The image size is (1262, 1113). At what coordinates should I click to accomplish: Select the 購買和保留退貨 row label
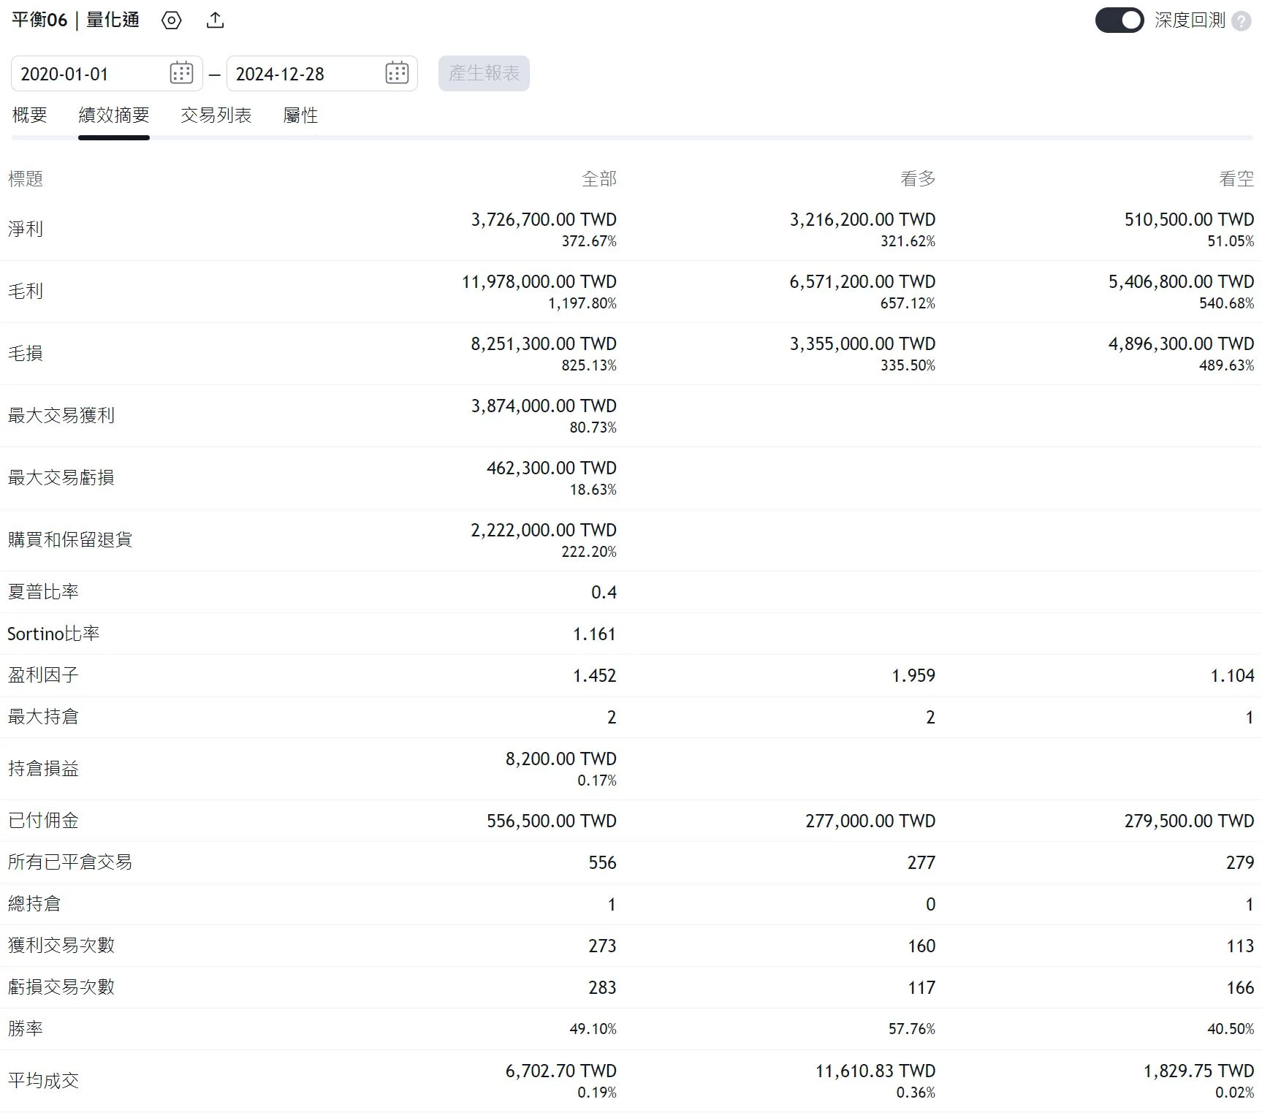[x=70, y=540]
